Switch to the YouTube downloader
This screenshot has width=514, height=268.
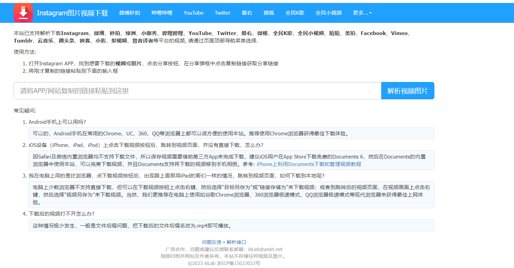193,13
